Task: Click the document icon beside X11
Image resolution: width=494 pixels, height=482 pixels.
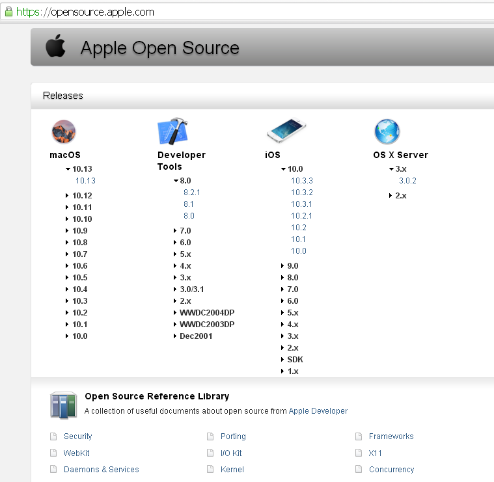Action: (x=359, y=453)
